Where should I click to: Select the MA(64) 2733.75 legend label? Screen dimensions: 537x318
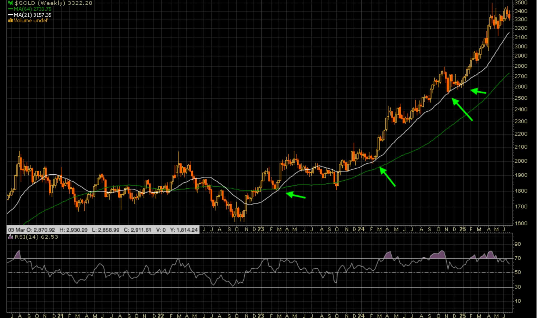click(x=33, y=9)
